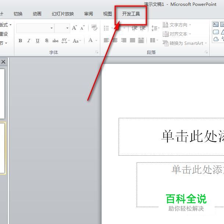Toggle Strikethrough abc button

[x=55, y=41]
